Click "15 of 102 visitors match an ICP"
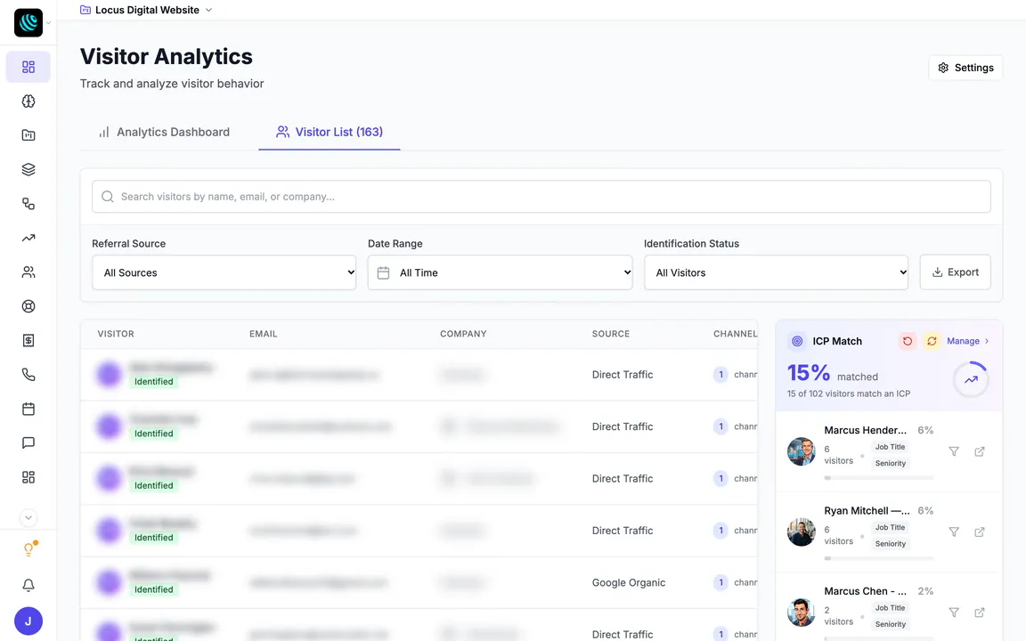The width and height of the screenshot is (1026, 641). (849, 394)
